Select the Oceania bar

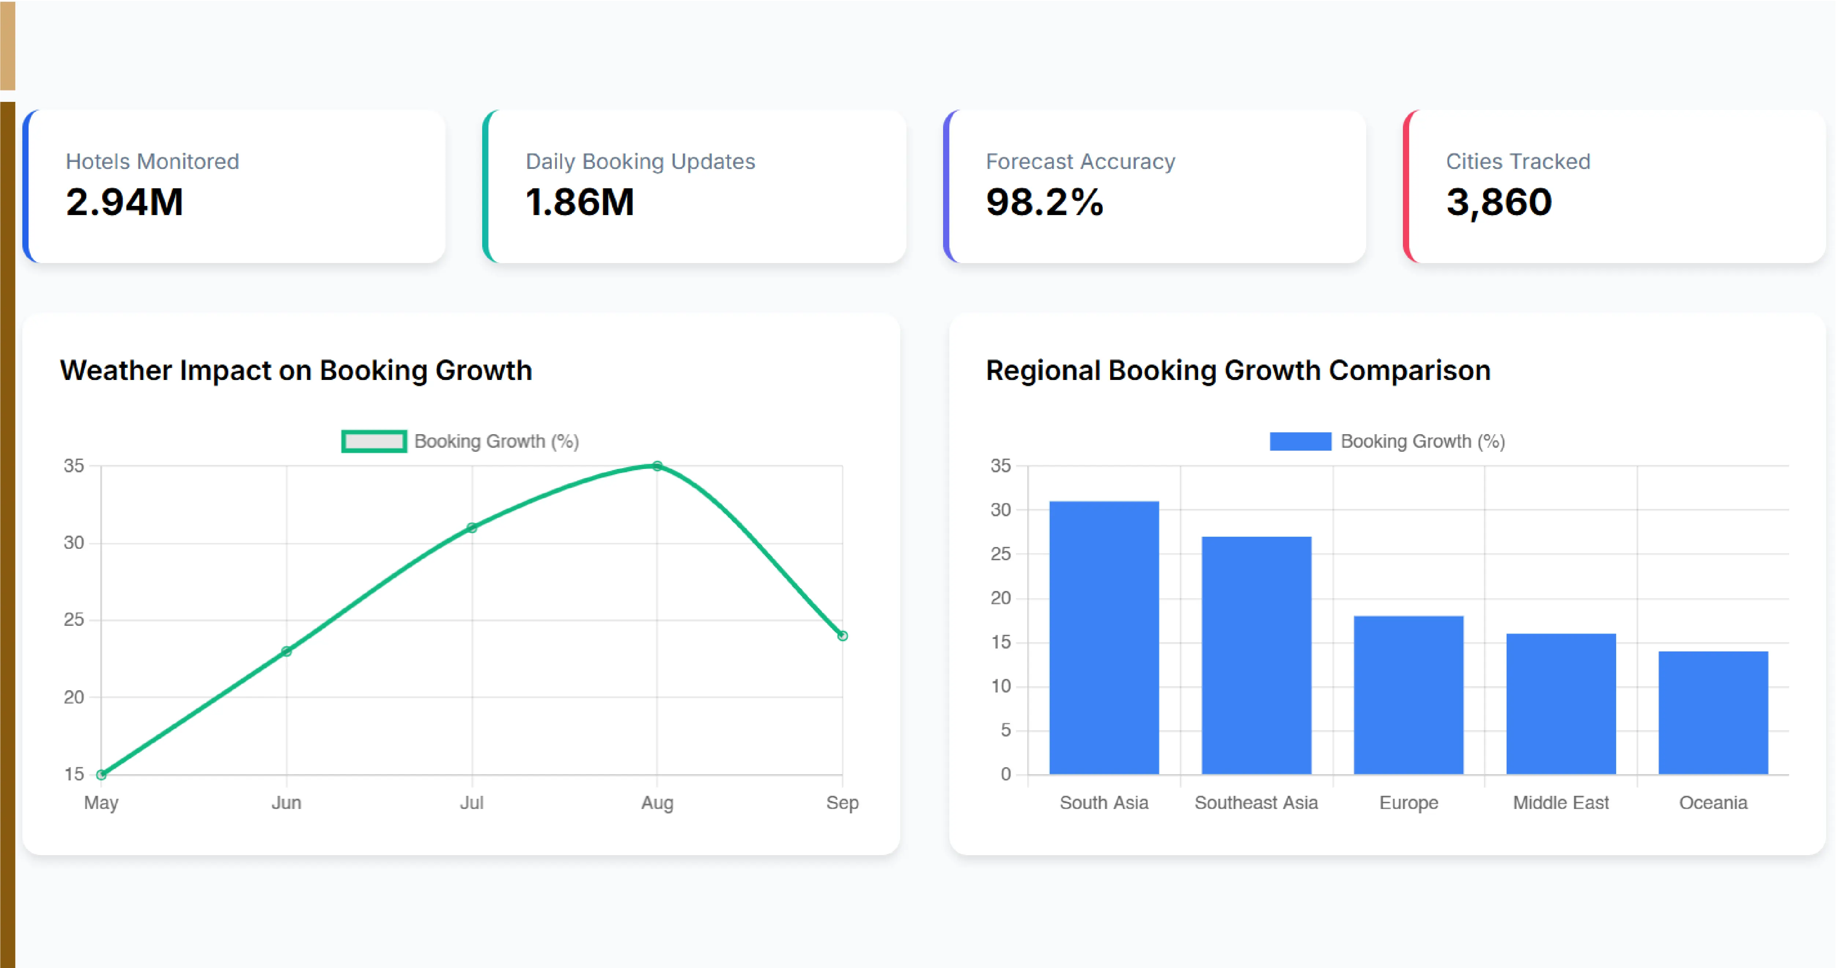pyautogui.click(x=1713, y=712)
